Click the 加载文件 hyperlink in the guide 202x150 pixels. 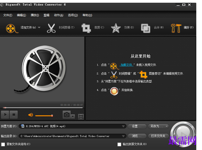click(126, 65)
